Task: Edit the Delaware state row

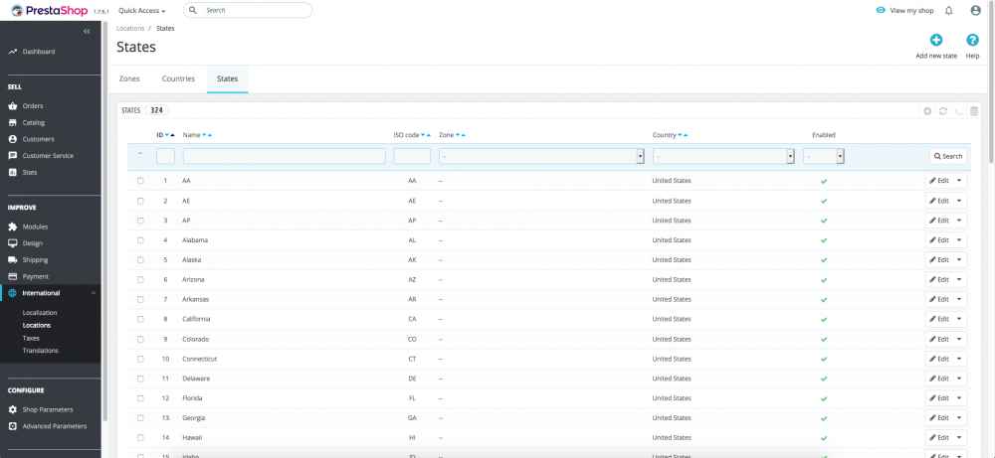Action: (939, 379)
